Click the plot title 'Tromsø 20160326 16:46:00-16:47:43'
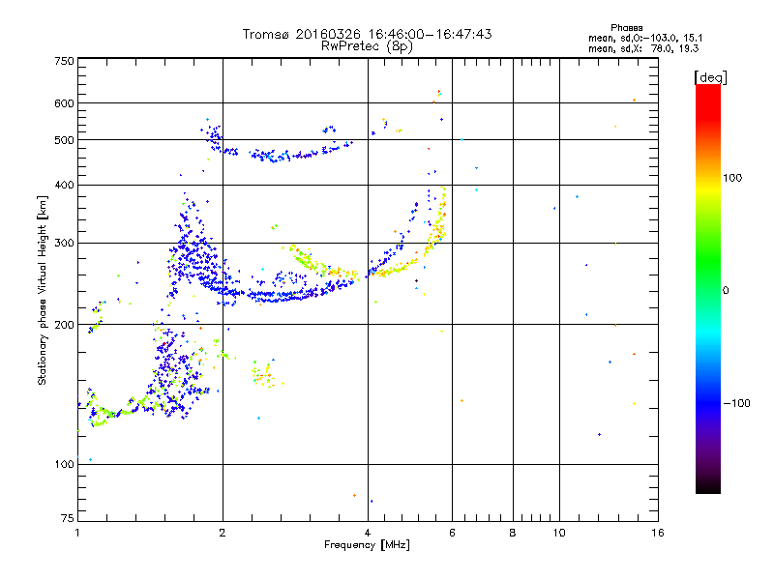The width and height of the screenshot is (774, 580). pyautogui.click(x=367, y=34)
